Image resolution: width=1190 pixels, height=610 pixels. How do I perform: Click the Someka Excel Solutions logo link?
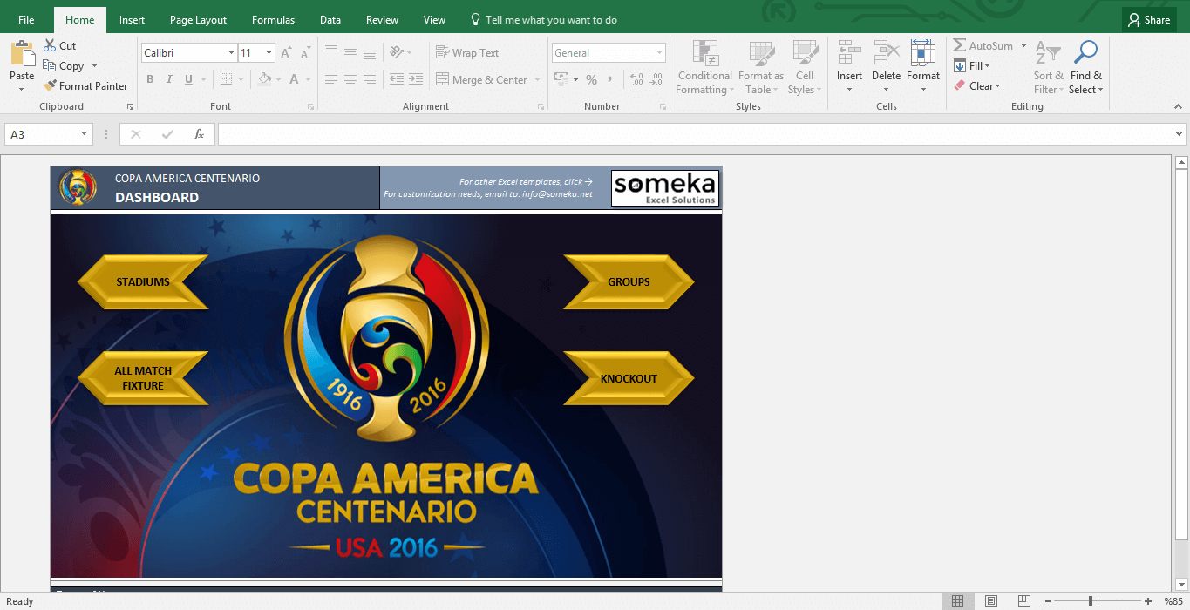pyautogui.click(x=665, y=188)
